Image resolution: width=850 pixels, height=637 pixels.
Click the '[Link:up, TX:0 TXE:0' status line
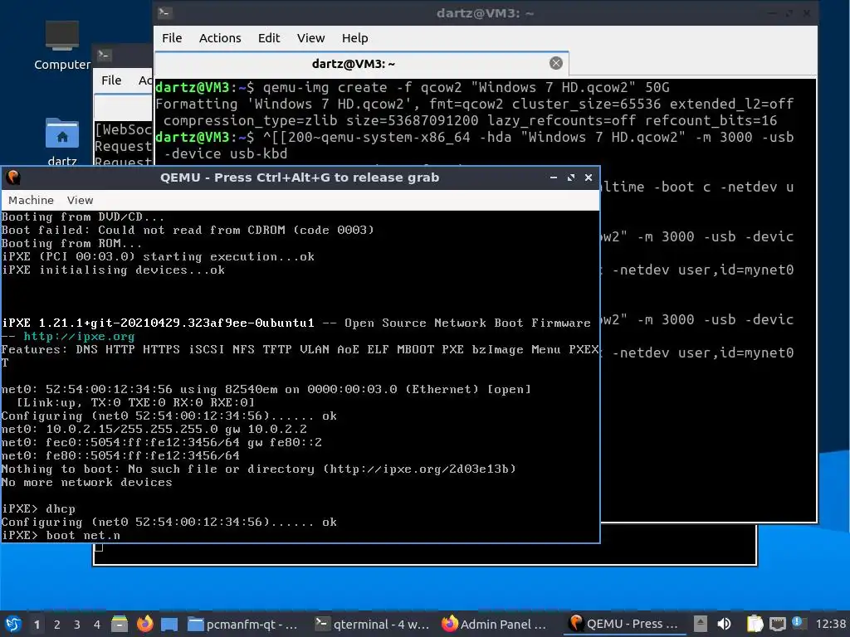(x=135, y=402)
